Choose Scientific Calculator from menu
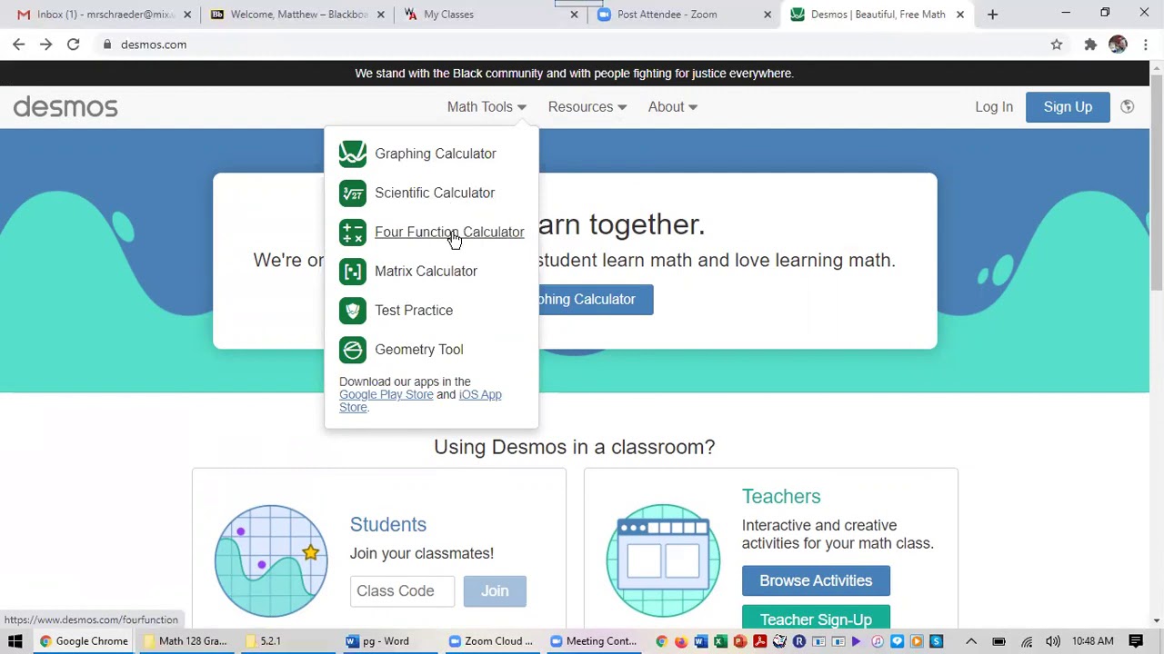 [x=435, y=193]
